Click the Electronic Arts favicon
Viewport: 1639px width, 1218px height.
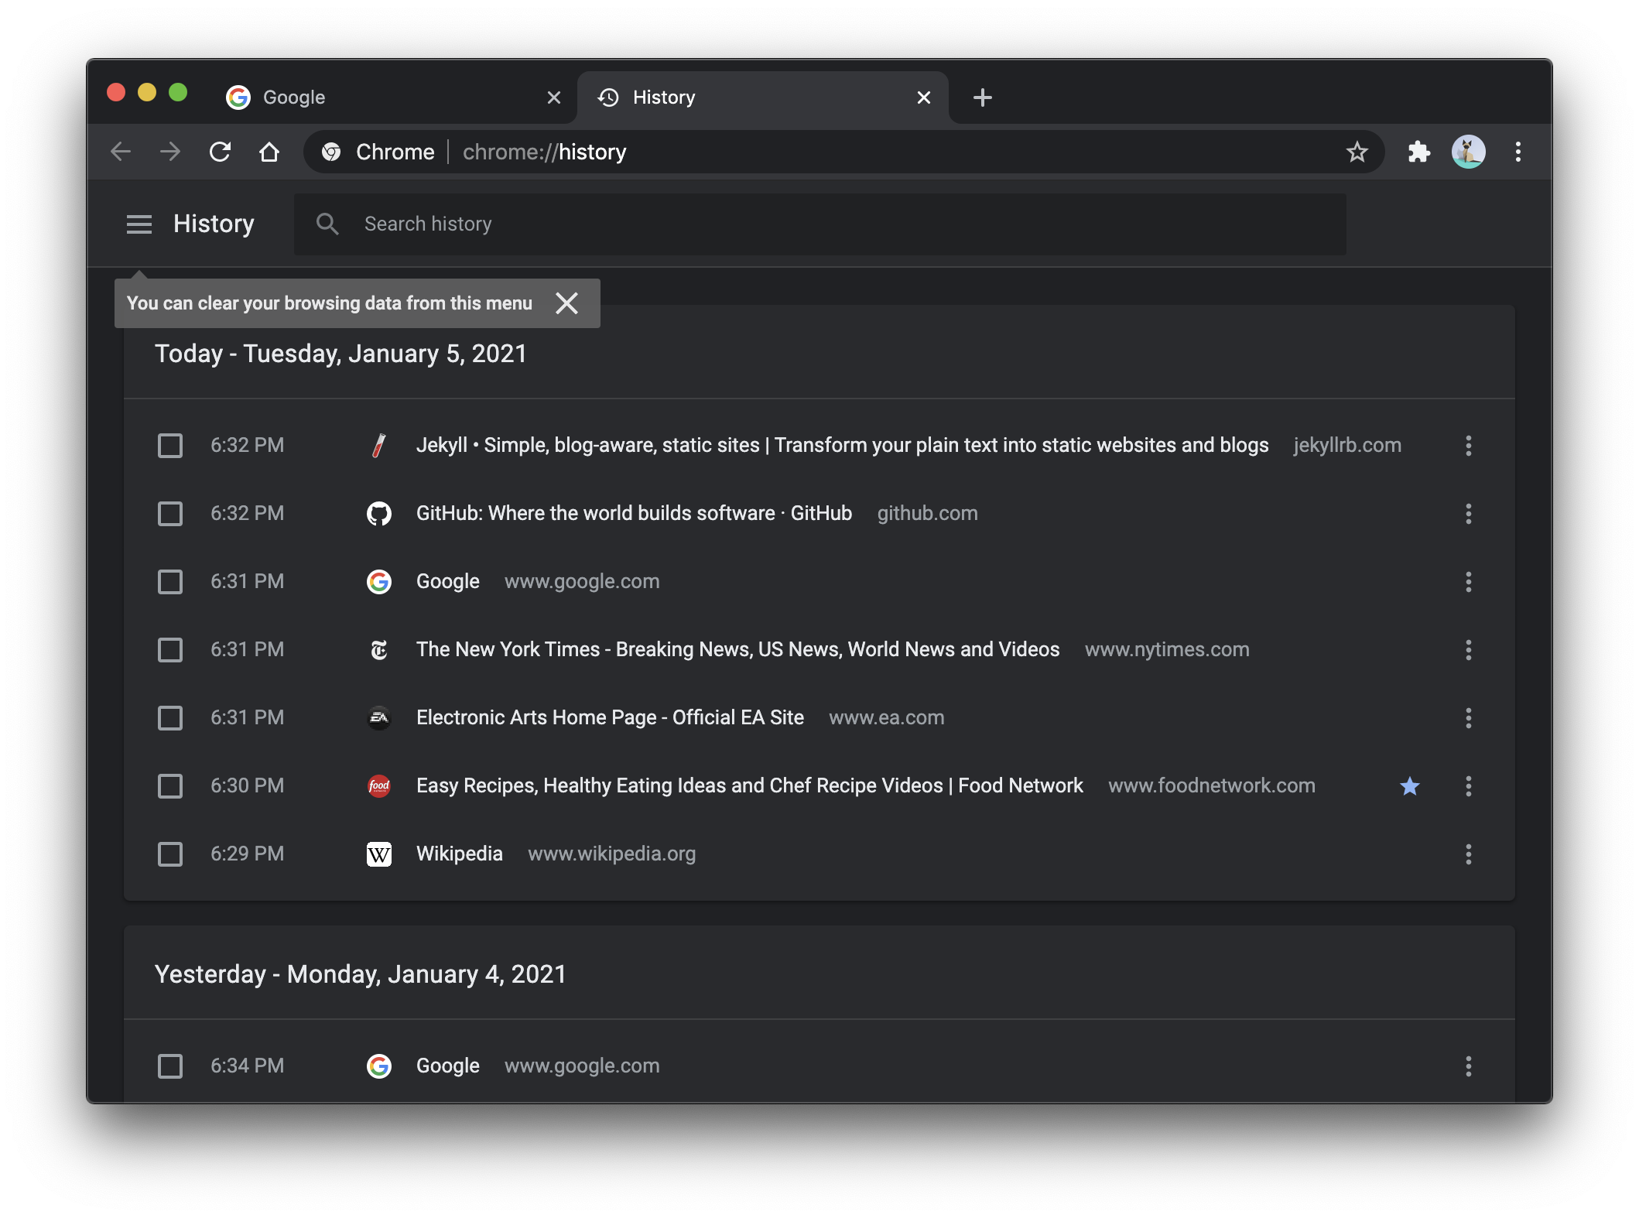tap(378, 717)
